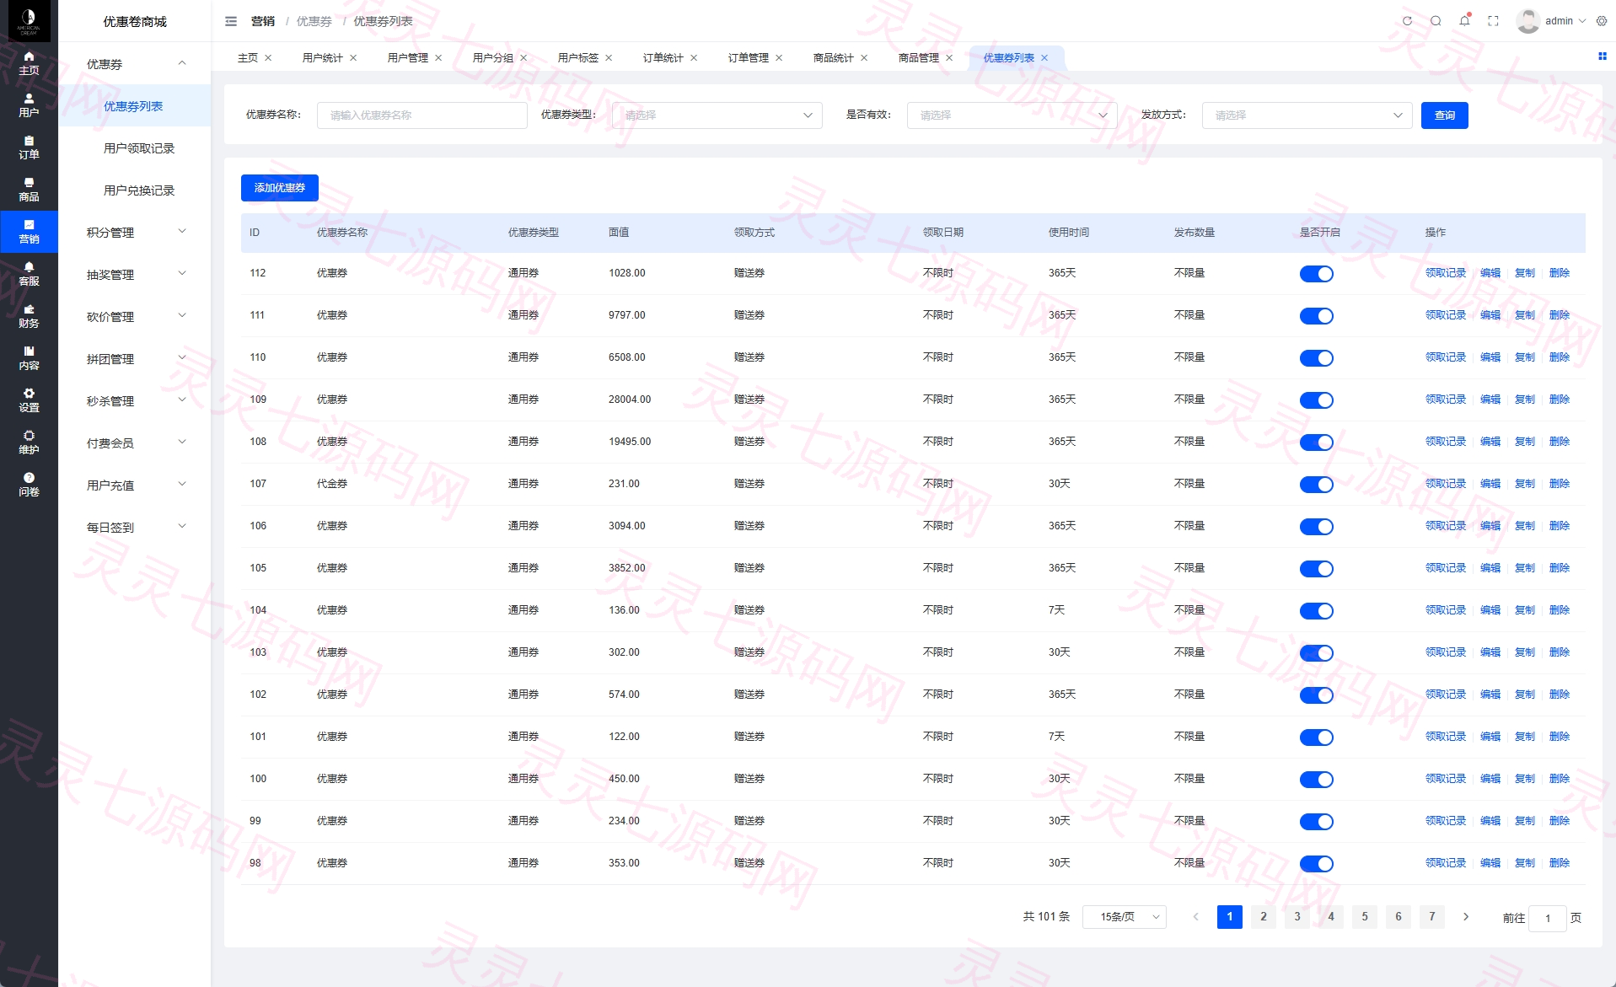The width and height of the screenshot is (1616, 987).
Task: Disable the switch for coupon ID 107
Action: click(x=1316, y=485)
